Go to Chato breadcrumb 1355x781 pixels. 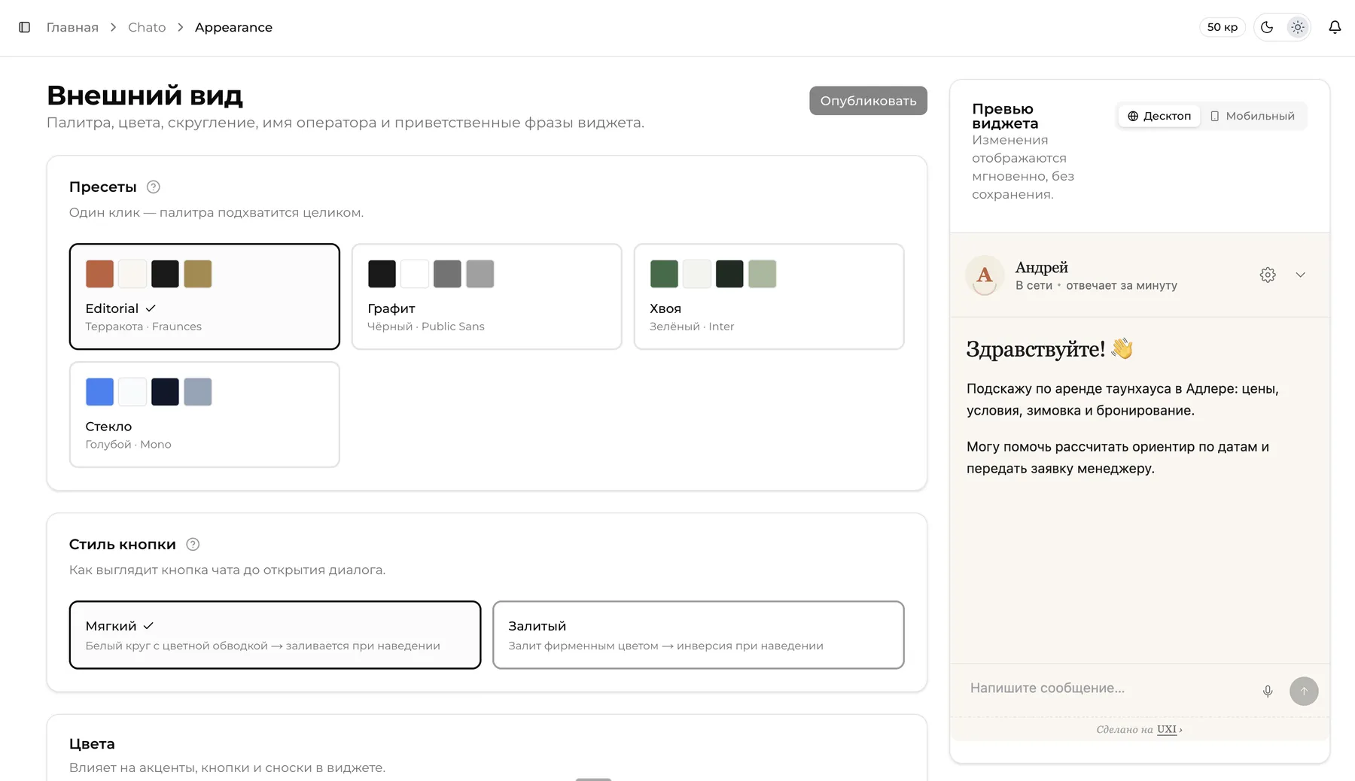pos(147,27)
